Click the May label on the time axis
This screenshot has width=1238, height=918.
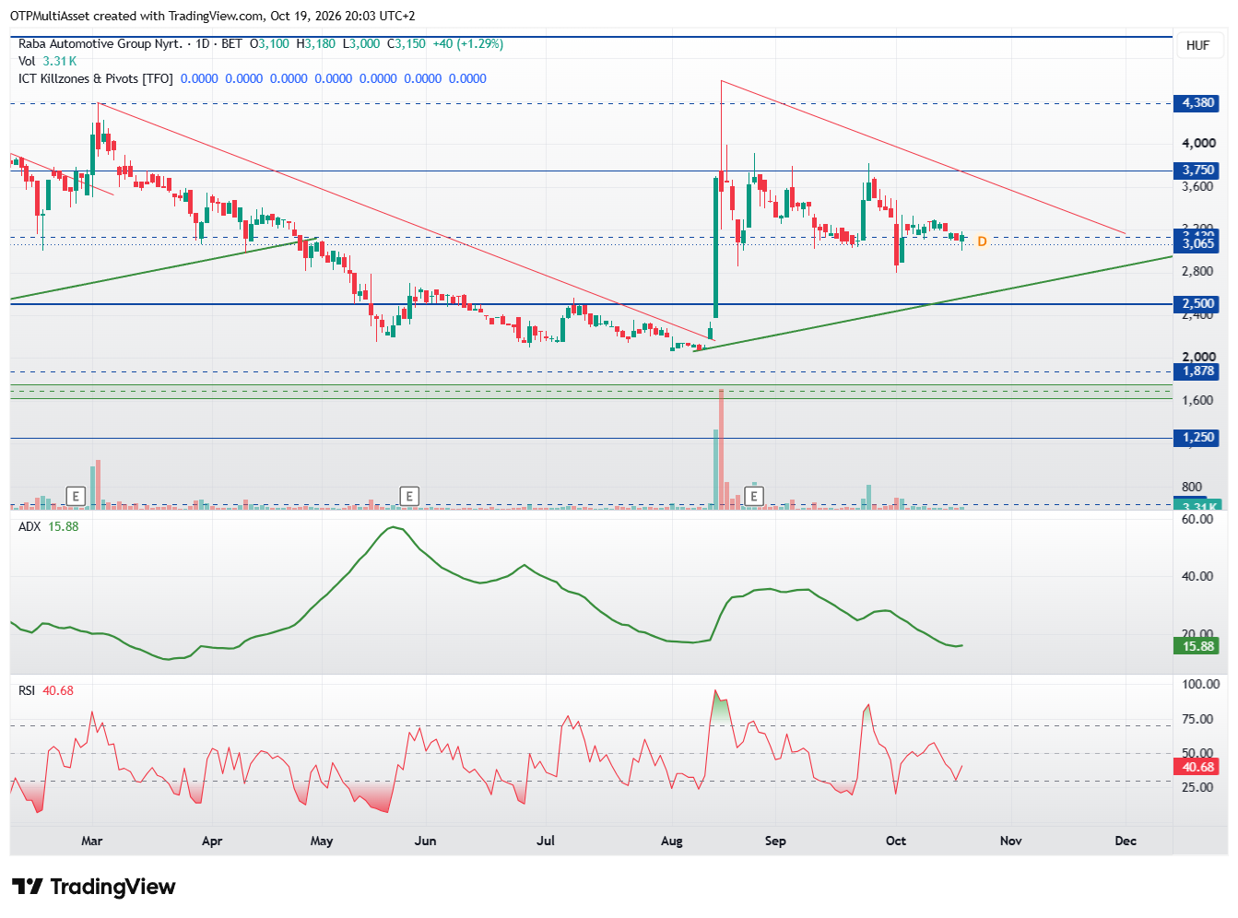click(x=322, y=841)
